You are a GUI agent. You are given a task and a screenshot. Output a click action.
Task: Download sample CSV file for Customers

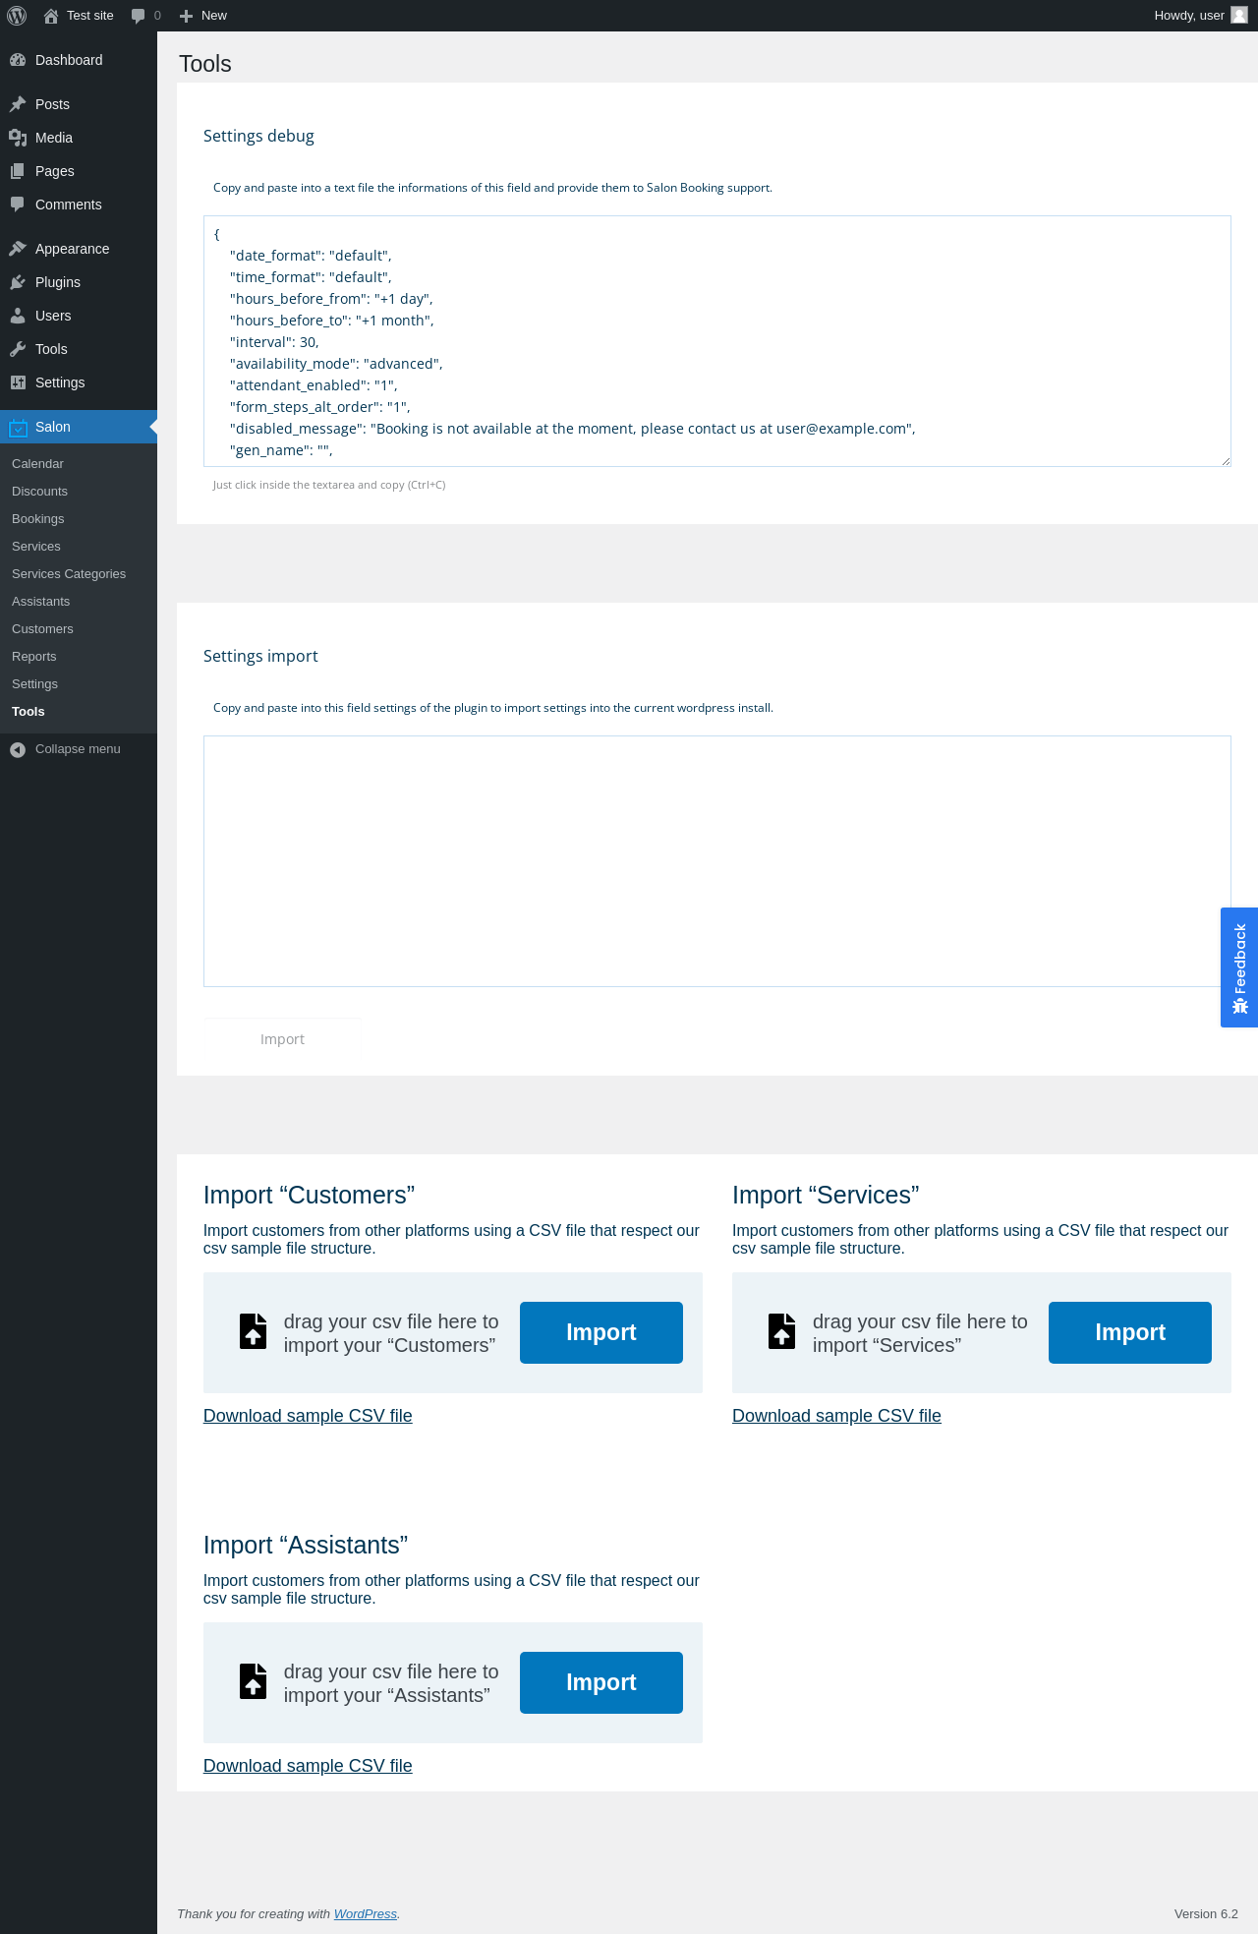(308, 1416)
